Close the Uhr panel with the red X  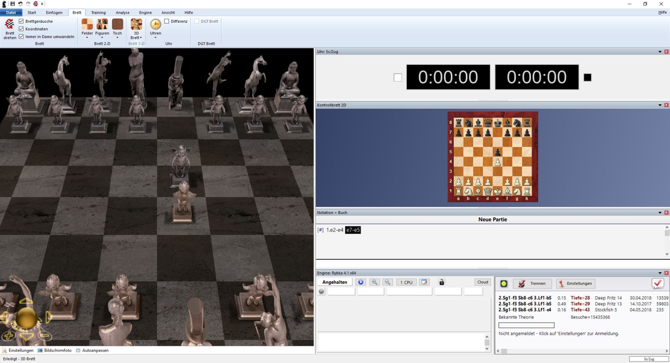pyautogui.click(x=666, y=52)
